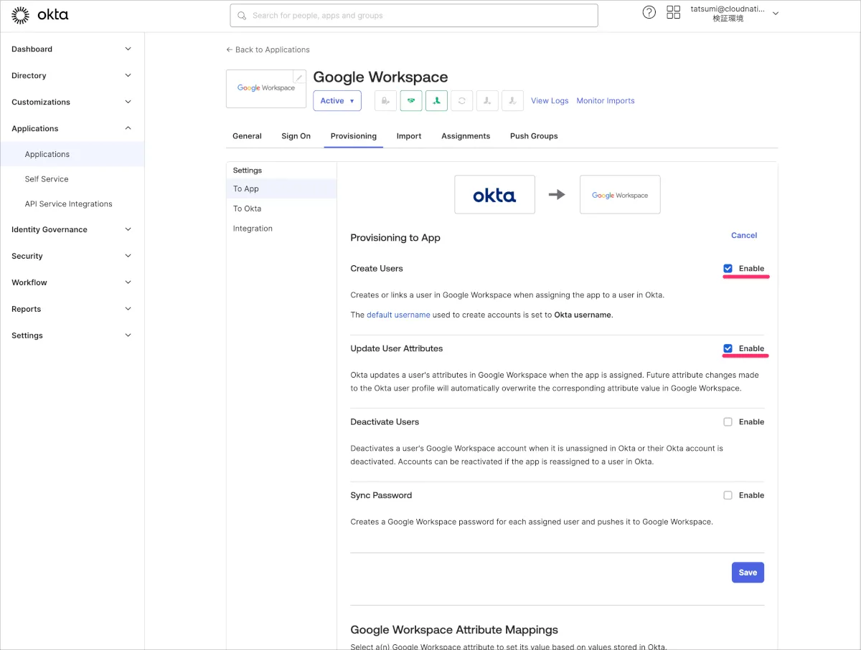This screenshot has height=650, width=861.
Task: Open the apps grid icon
Action: coord(673,12)
